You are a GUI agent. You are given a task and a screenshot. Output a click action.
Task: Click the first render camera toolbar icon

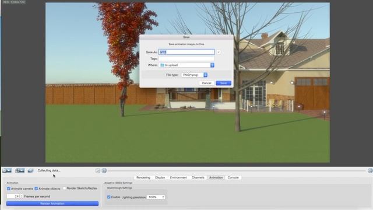[x=7, y=170]
